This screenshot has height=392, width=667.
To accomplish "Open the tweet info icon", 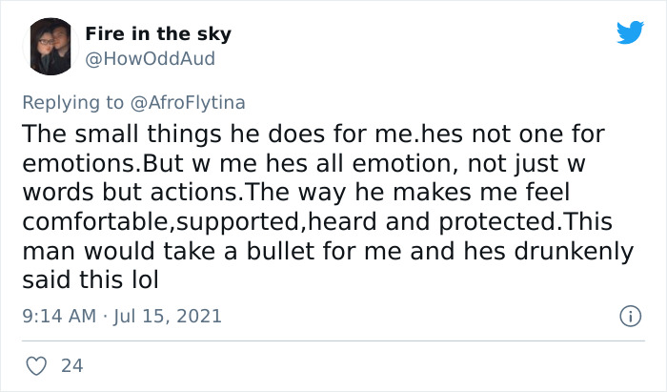I will [629, 314].
